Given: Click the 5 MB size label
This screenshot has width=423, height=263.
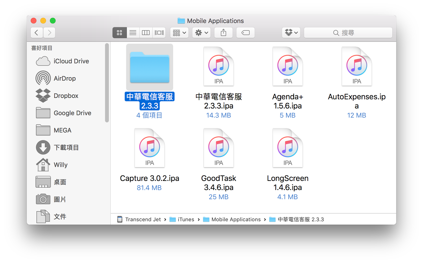Looking at the screenshot, I should pos(288,115).
